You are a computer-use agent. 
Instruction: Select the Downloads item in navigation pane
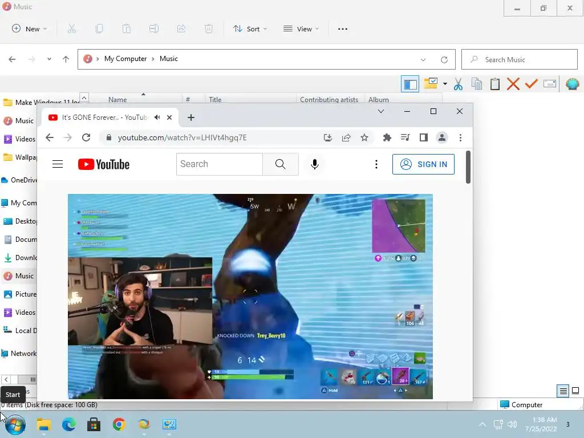tap(20, 258)
